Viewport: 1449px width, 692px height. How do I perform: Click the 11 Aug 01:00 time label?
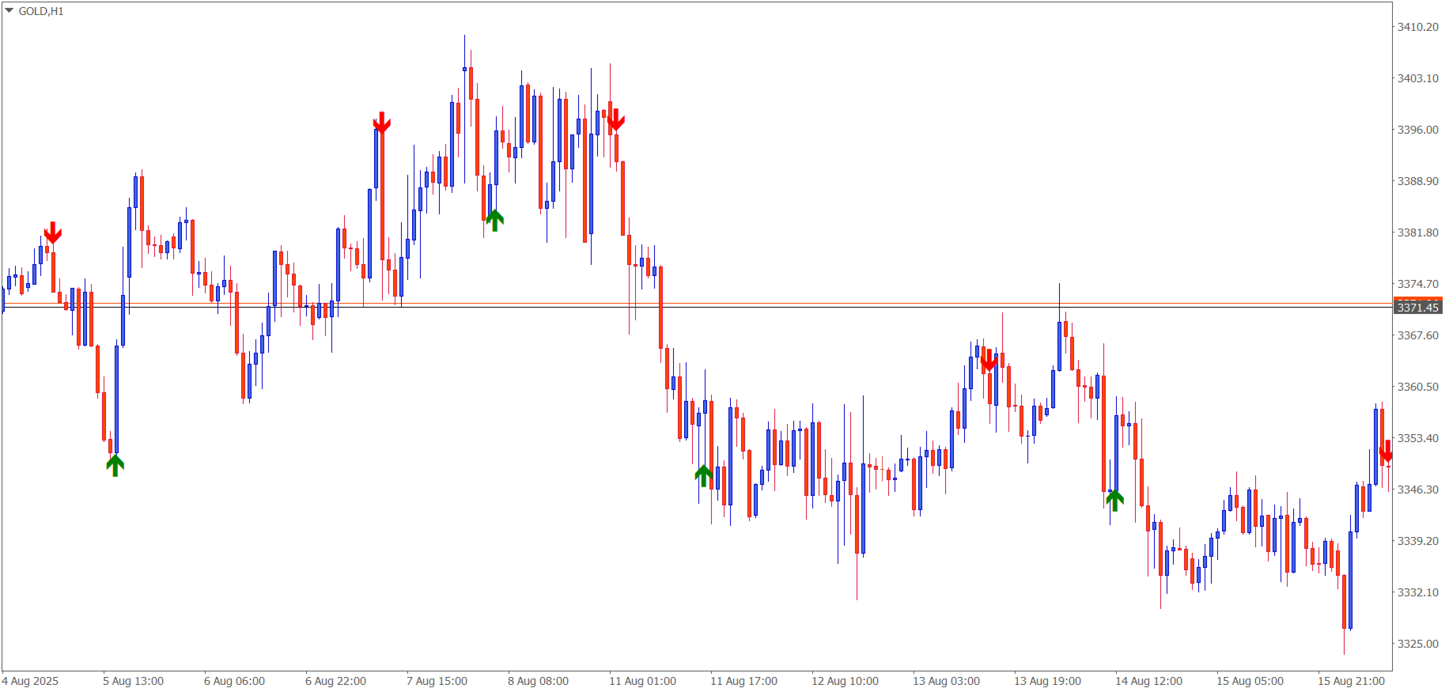click(x=642, y=681)
